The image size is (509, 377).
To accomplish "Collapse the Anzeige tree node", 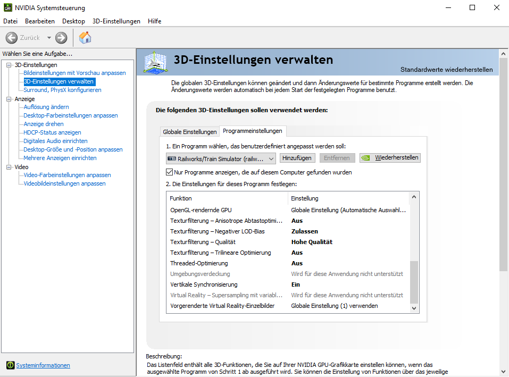I will tap(9, 99).
